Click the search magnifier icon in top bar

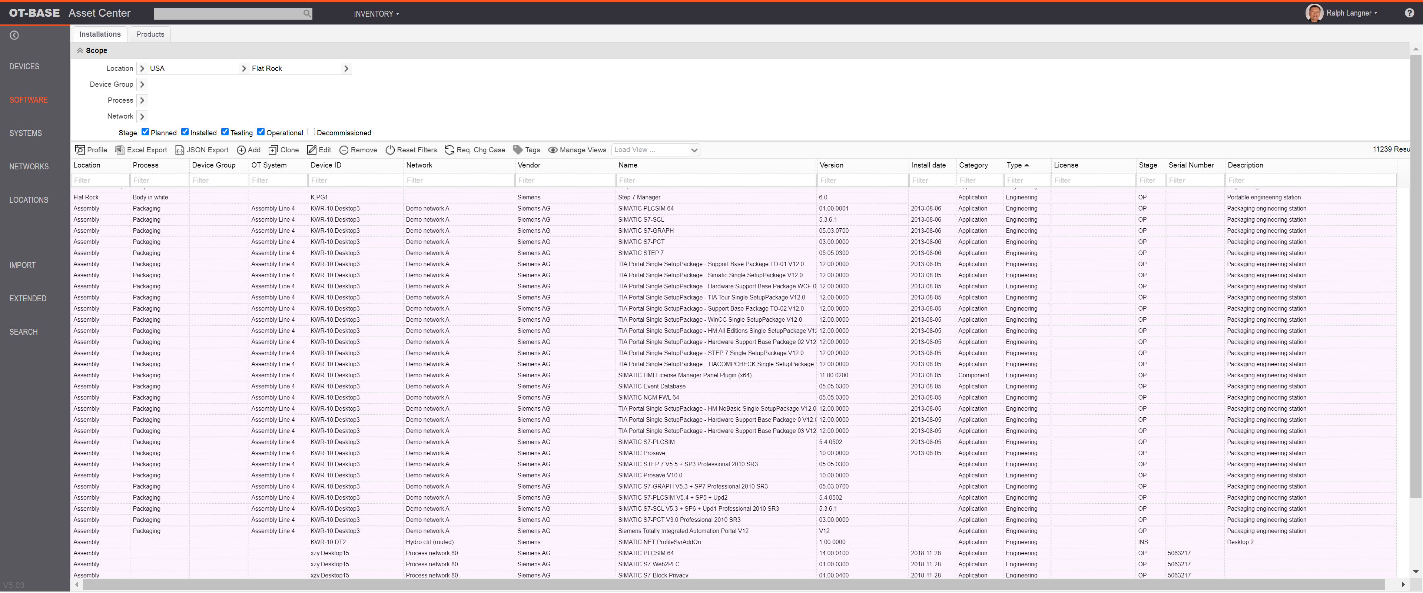[307, 13]
